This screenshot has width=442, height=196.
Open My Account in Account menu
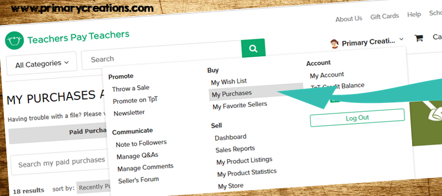click(327, 75)
